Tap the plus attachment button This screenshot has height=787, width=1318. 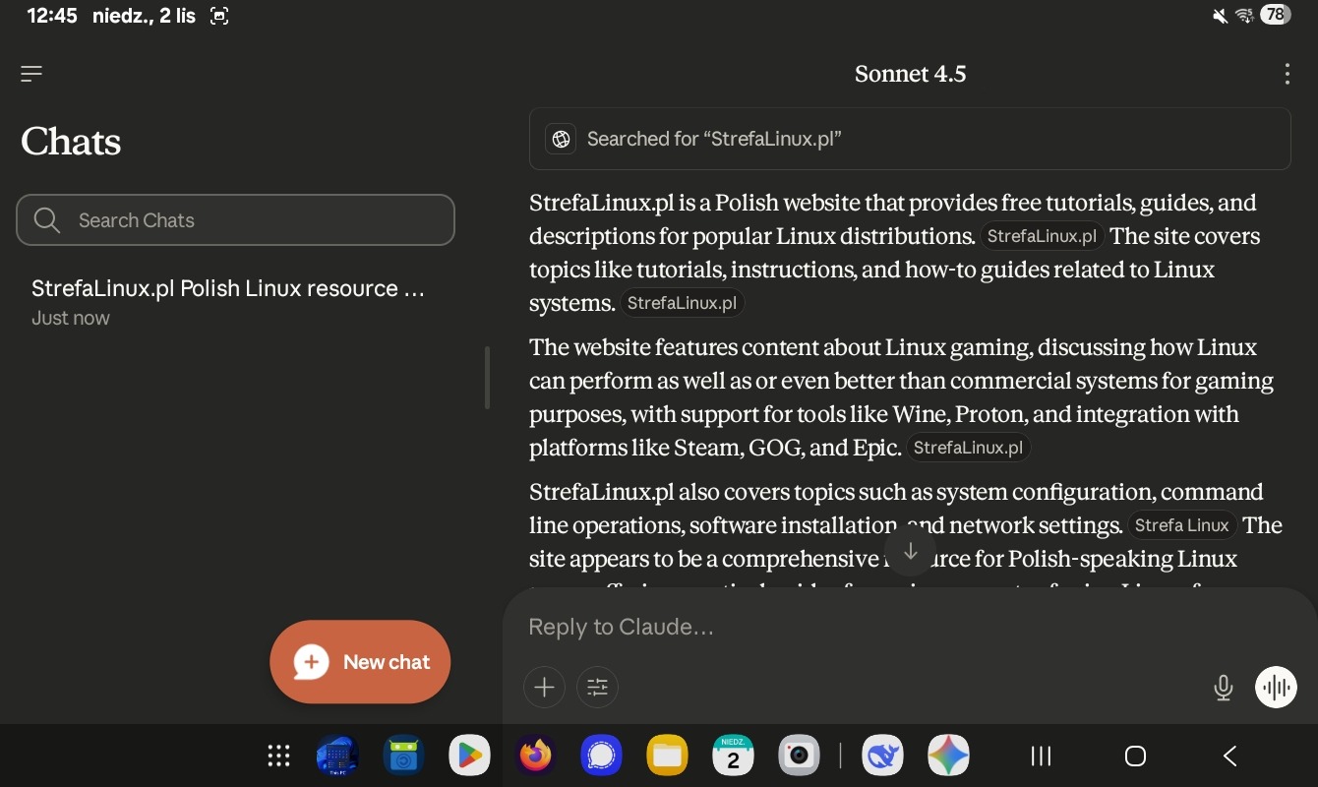[544, 688]
